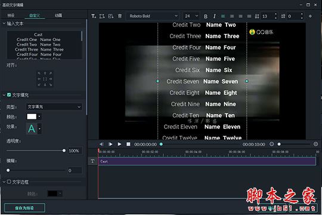Collapse the 输入文本 section
This screenshot has width=322, height=215.
point(4,24)
